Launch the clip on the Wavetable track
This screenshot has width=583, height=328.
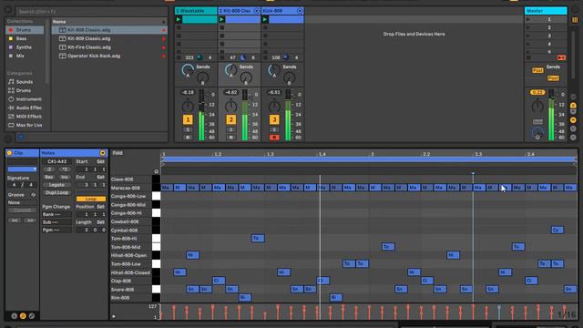pos(179,19)
